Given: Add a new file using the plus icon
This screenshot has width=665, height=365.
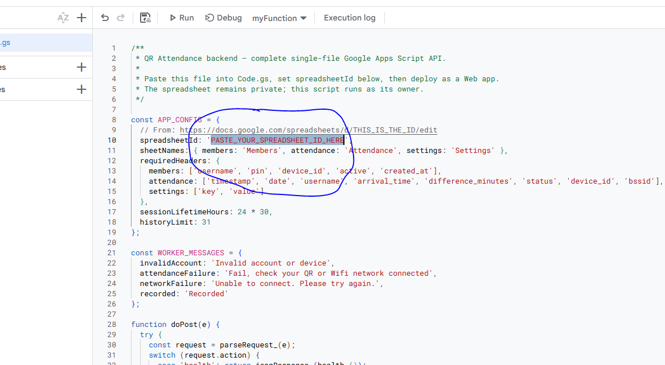Looking at the screenshot, I should 81,18.
